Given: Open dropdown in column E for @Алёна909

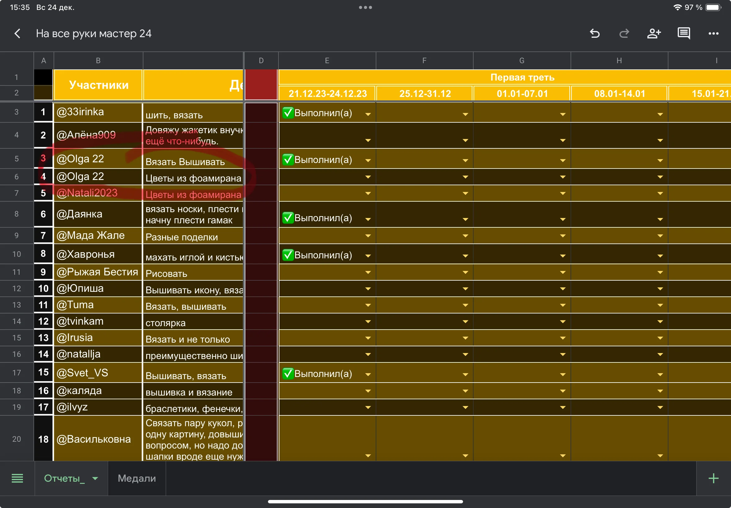Looking at the screenshot, I should (x=368, y=140).
